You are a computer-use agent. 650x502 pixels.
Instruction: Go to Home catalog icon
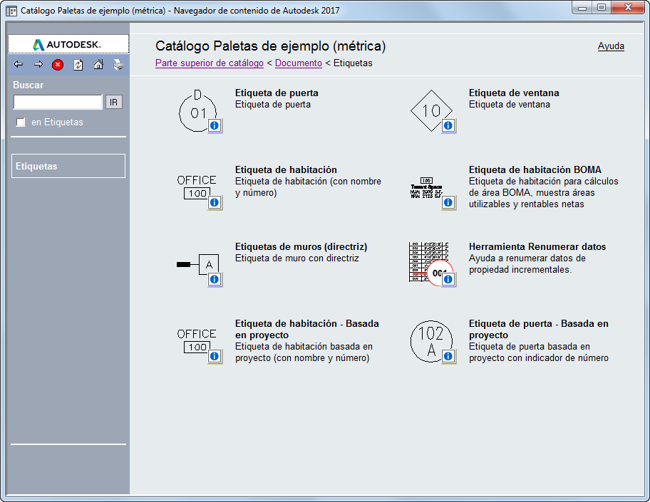[98, 65]
